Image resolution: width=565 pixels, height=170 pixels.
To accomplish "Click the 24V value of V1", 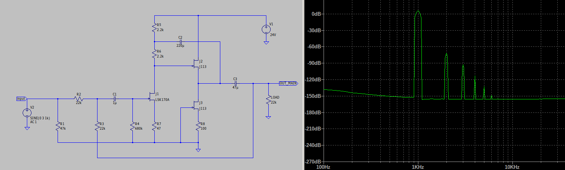I will [273, 35].
